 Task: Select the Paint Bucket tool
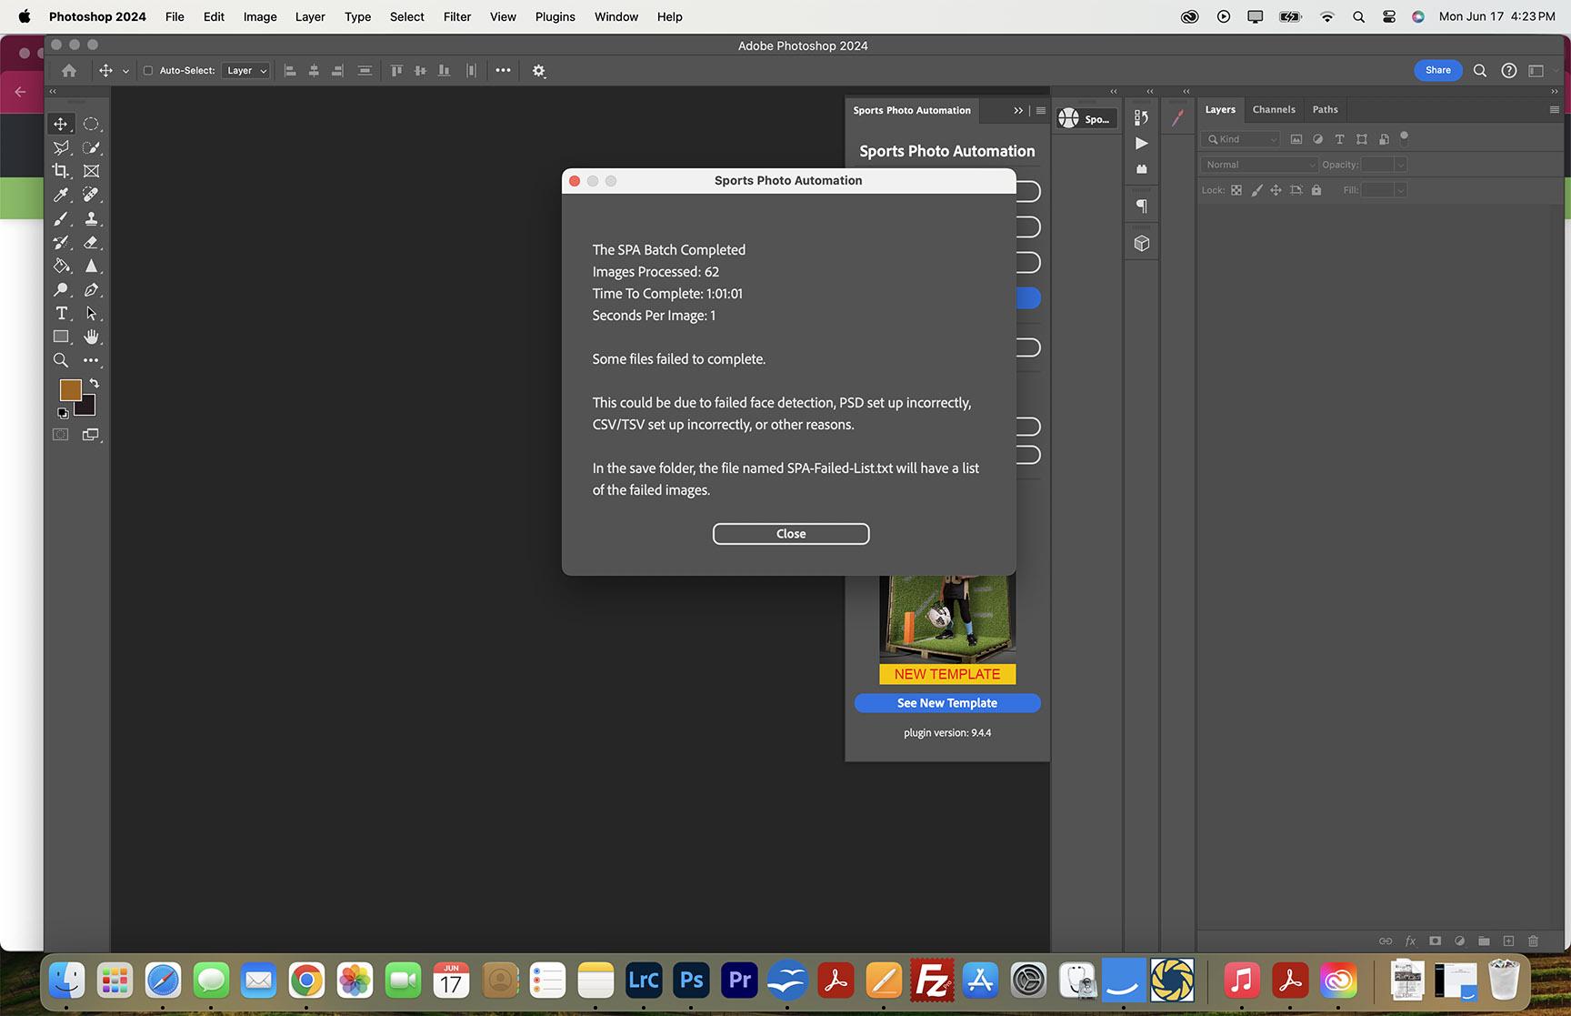pyautogui.click(x=61, y=267)
